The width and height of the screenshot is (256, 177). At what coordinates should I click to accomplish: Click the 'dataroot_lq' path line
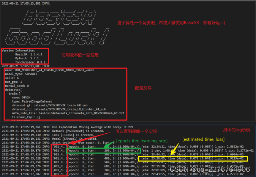[x=59, y=109]
